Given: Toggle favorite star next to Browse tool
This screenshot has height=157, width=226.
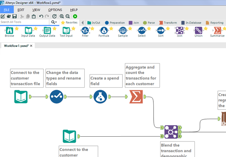Looking at the screenshot, I should 17,29.
